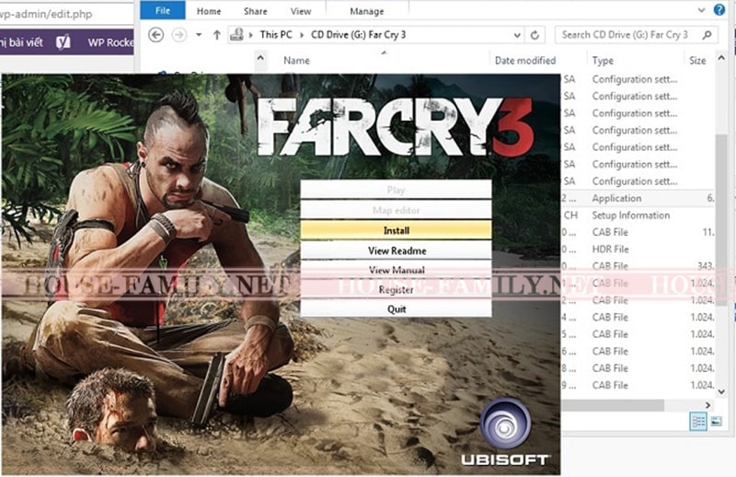Quit the Far Cry 3 launcher
736x477 pixels.
(397, 309)
